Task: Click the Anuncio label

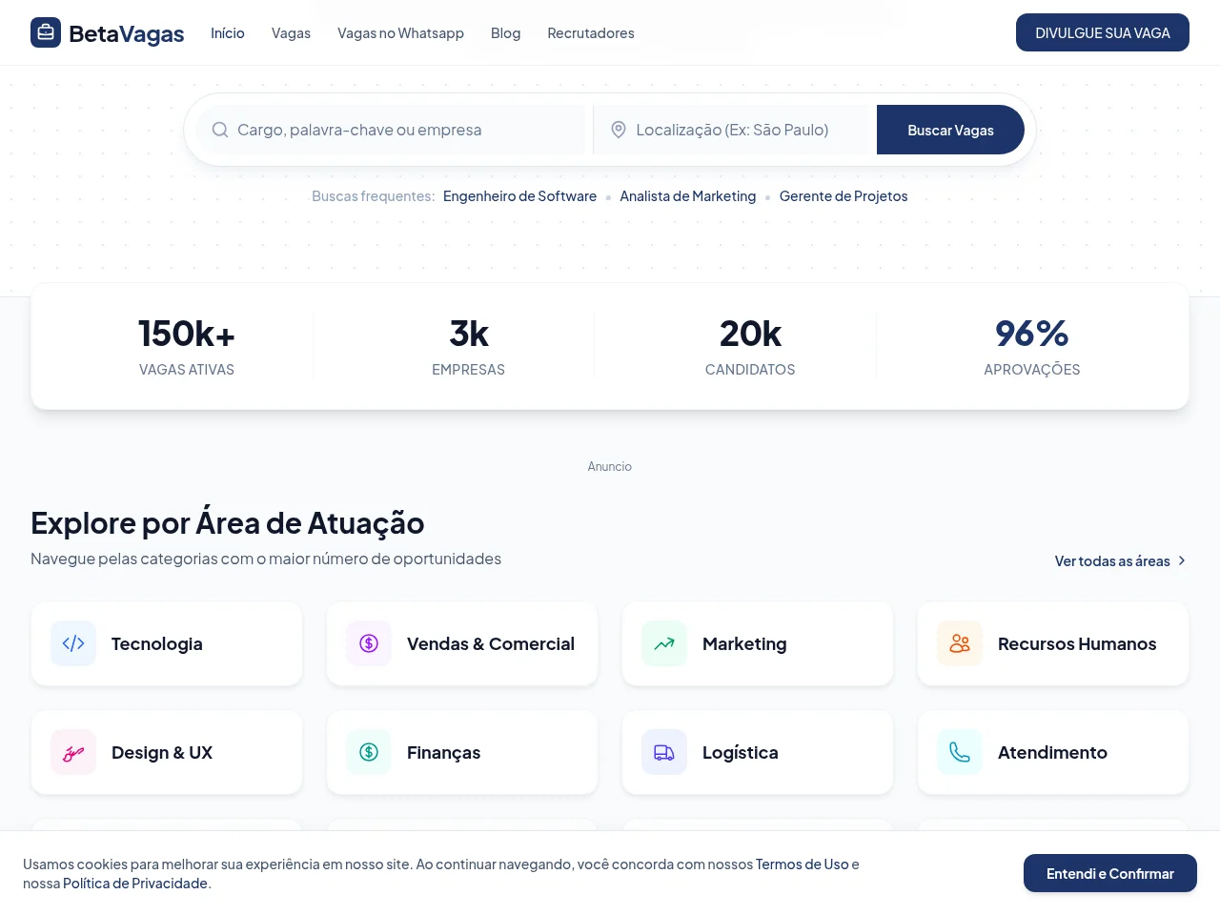Action: [610, 466]
